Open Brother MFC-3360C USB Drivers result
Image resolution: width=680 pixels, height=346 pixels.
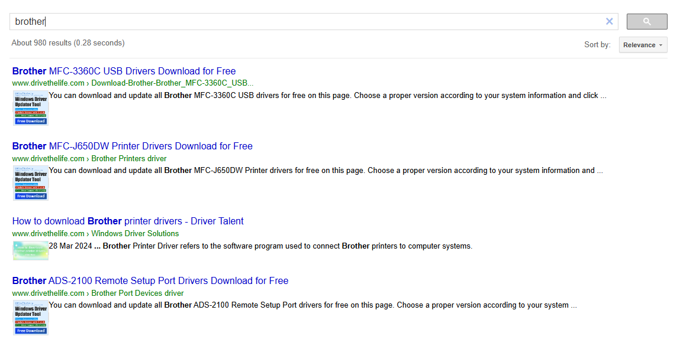point(124,71)
